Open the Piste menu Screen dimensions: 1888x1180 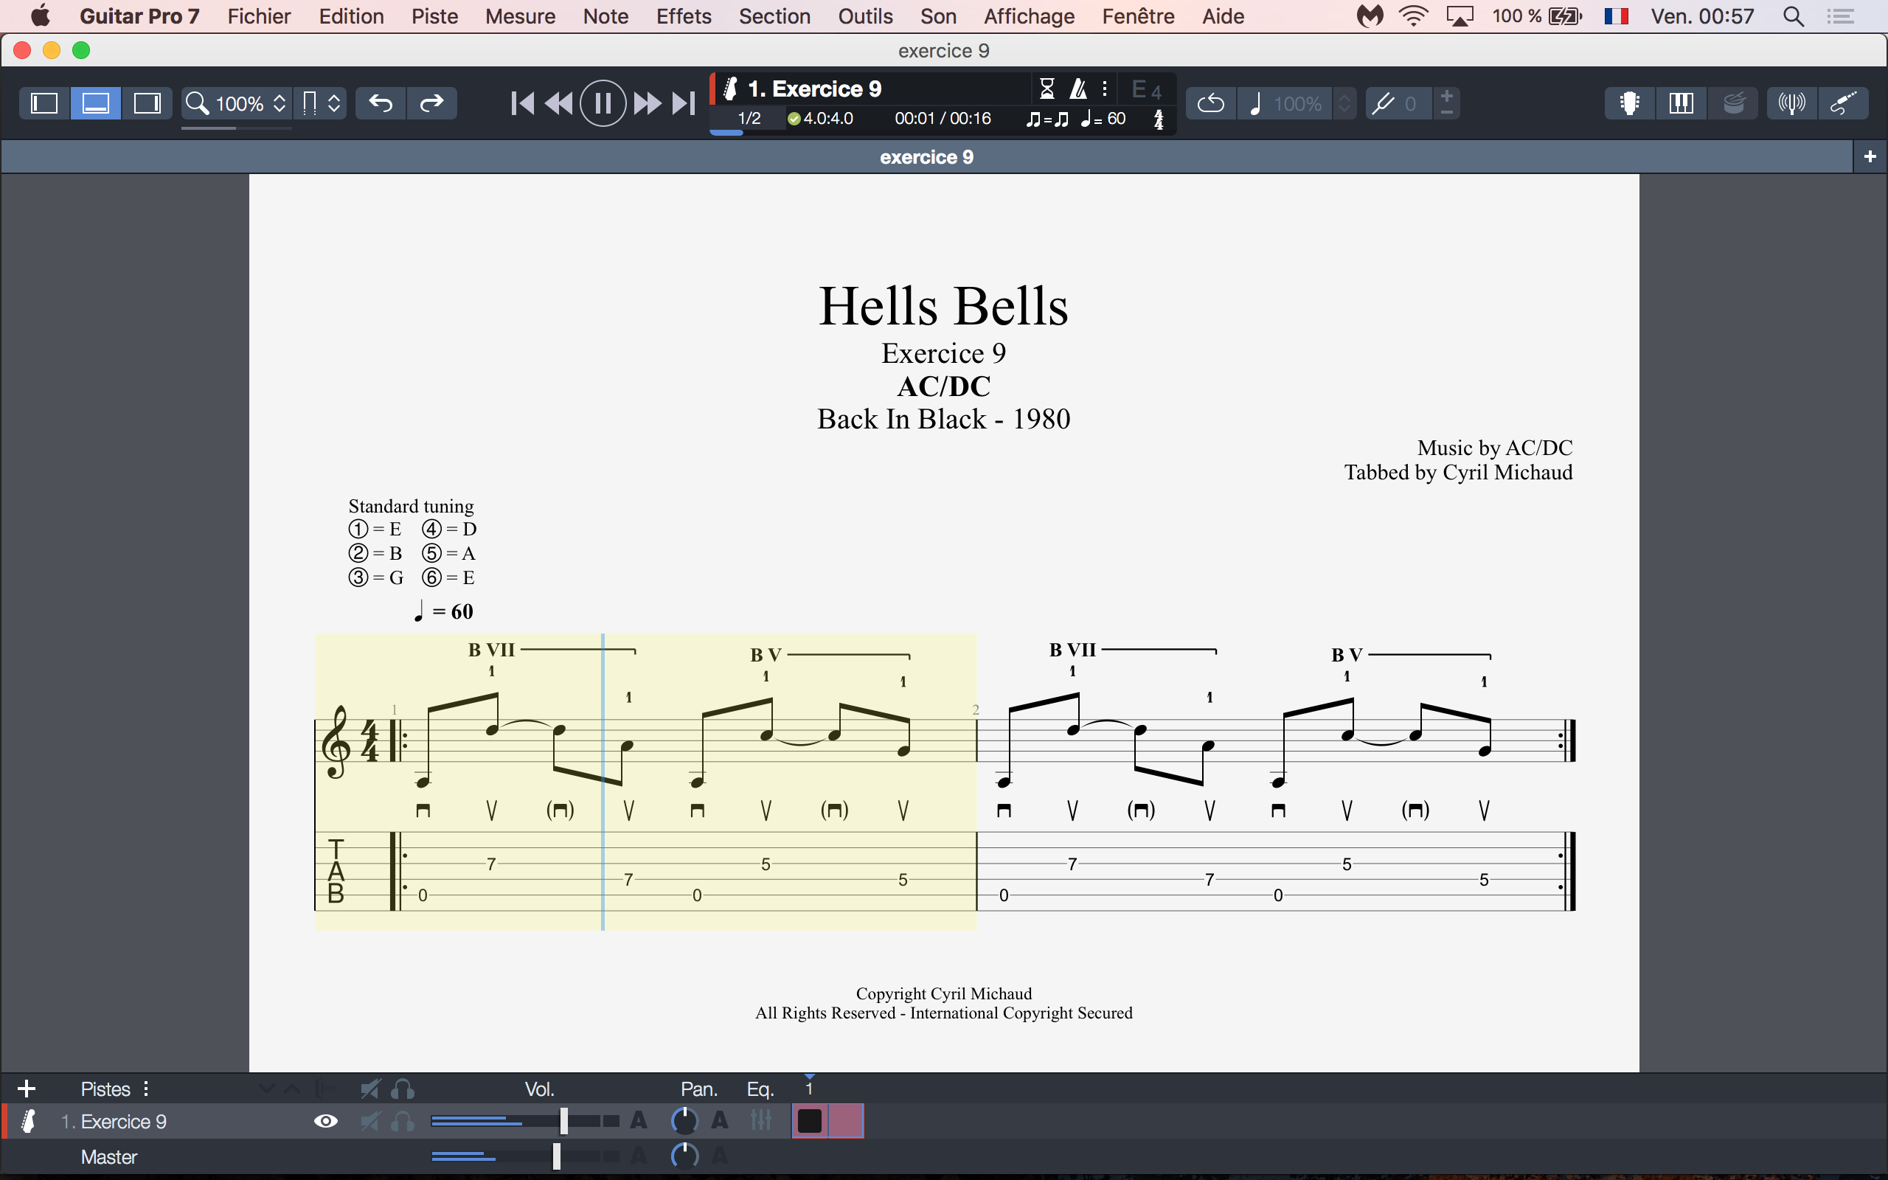[x=434, y=16]
